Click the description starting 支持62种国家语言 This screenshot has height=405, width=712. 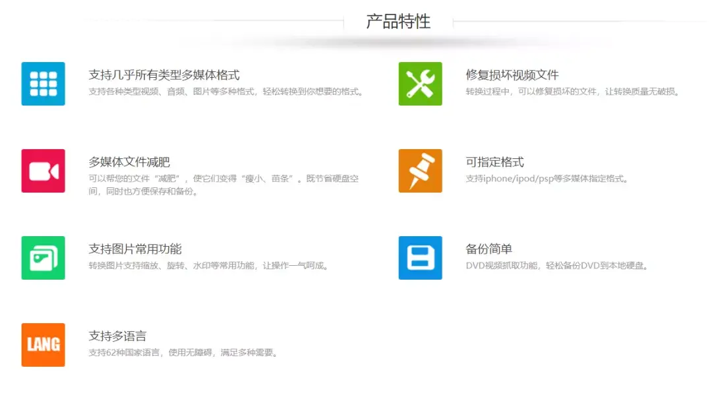[x=183, y=352]
